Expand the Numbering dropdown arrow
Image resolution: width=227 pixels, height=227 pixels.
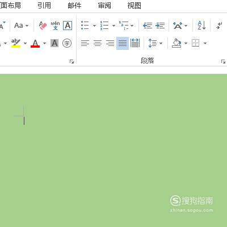pos(113,26)
